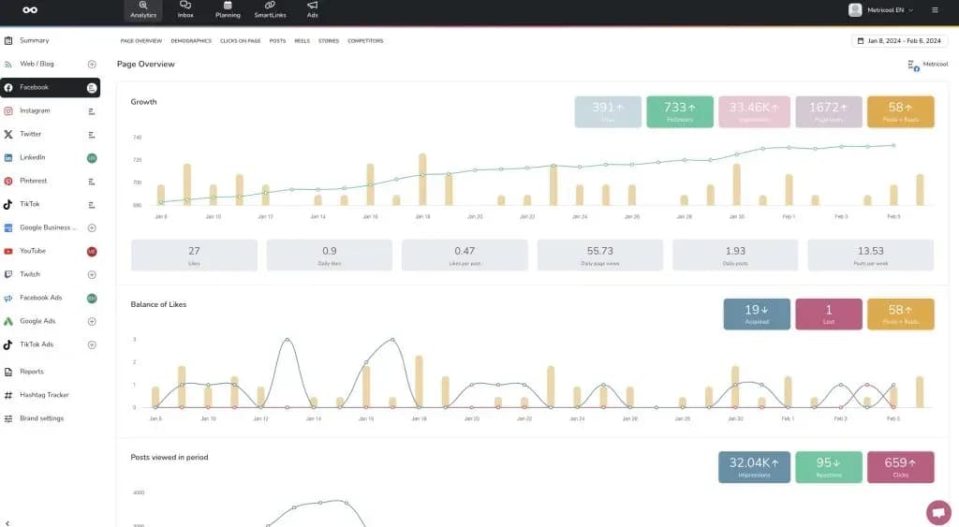This screenshot has width=959, height=527.
Task: Switch to the Reels tab
Action: [x=302, y=41]
